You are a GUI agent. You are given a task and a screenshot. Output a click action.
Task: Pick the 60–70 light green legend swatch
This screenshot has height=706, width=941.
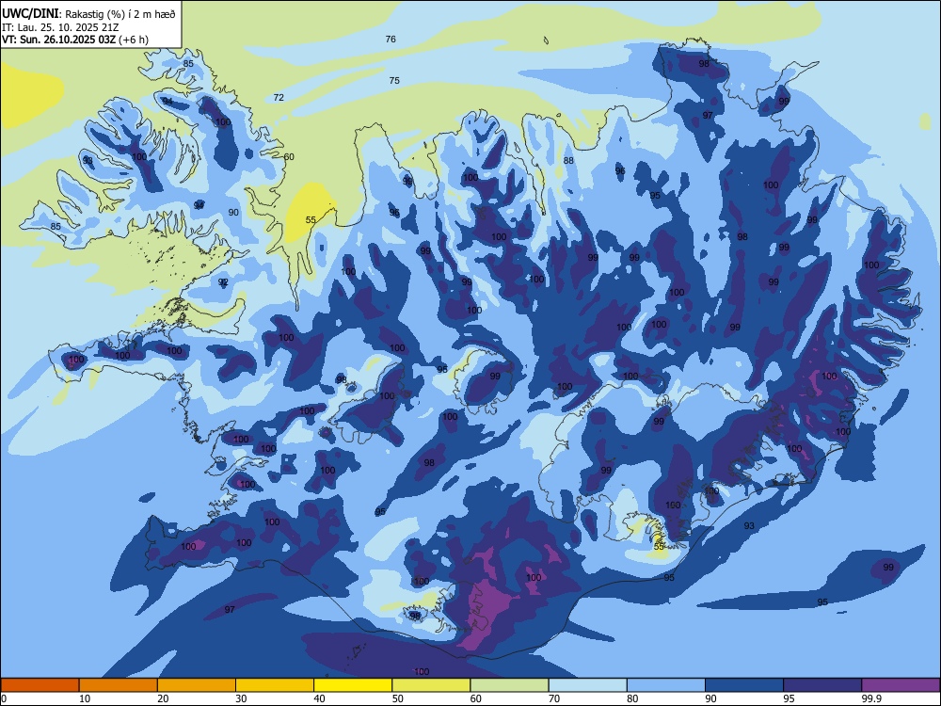click(509, 685)
